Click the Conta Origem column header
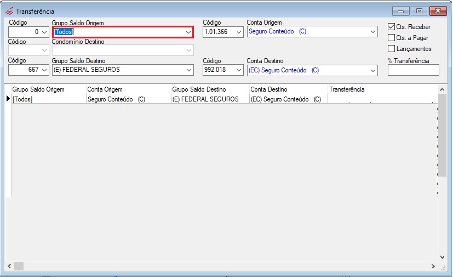The image size is (453, 277). (105, 89)
